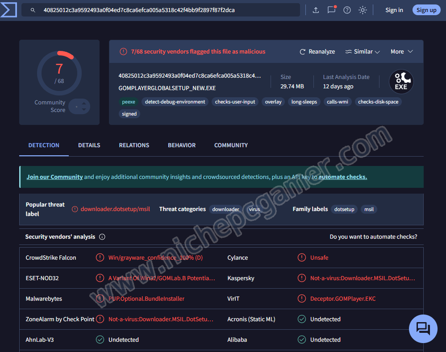Viewport: 446px width, 352px height.
Task: Select the peexe tag
Action: pyautogui.click(x=129, y=102)
